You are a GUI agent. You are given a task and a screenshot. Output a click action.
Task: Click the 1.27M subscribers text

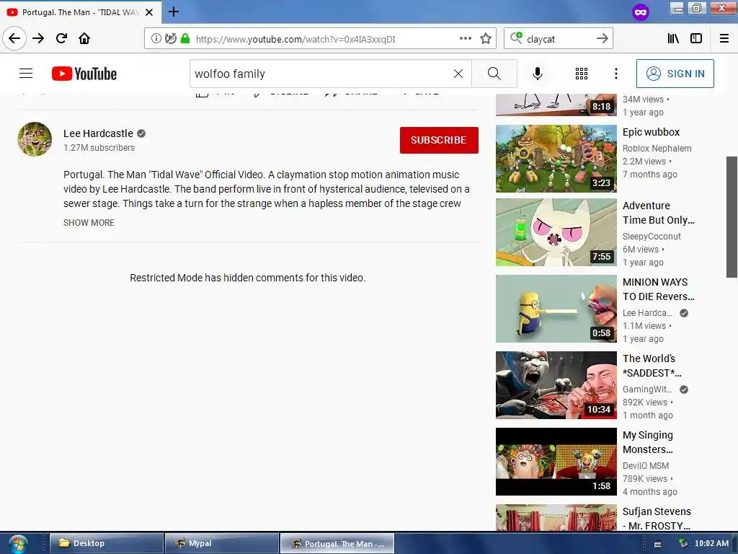pos(99,148)
